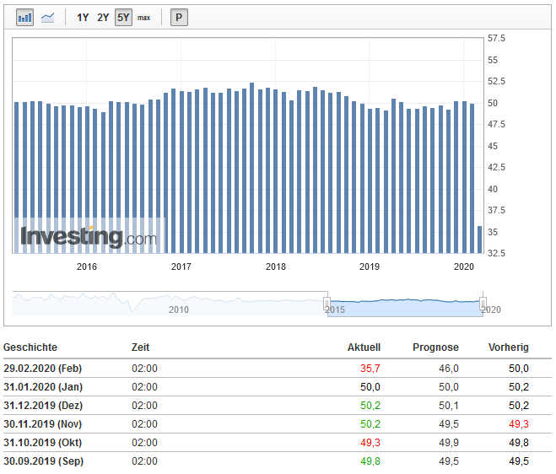
Task: Click the 2016 x-axis label
Action: click(87, 267)
